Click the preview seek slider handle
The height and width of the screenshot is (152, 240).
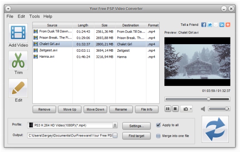point(208,99)
